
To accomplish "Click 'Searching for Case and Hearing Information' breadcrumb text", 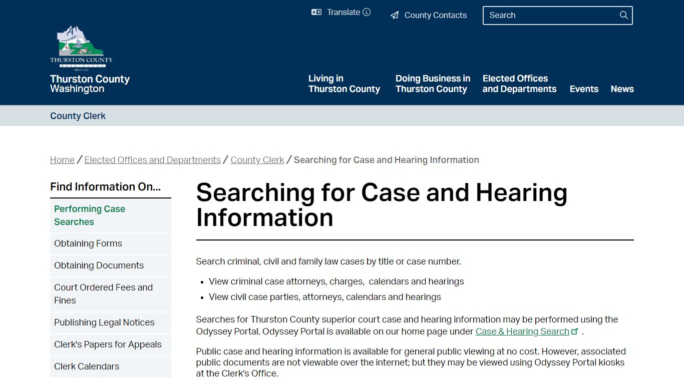I will click(x=386, y=160).
